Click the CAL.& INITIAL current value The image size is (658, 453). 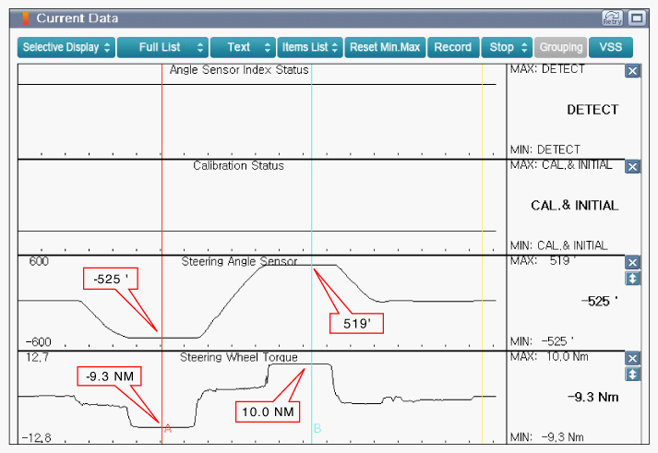(575, 206)
